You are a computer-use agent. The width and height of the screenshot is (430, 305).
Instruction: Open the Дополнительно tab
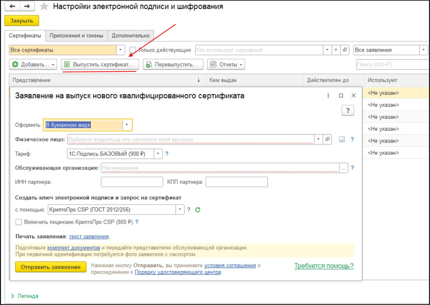(x=130, y=36)
